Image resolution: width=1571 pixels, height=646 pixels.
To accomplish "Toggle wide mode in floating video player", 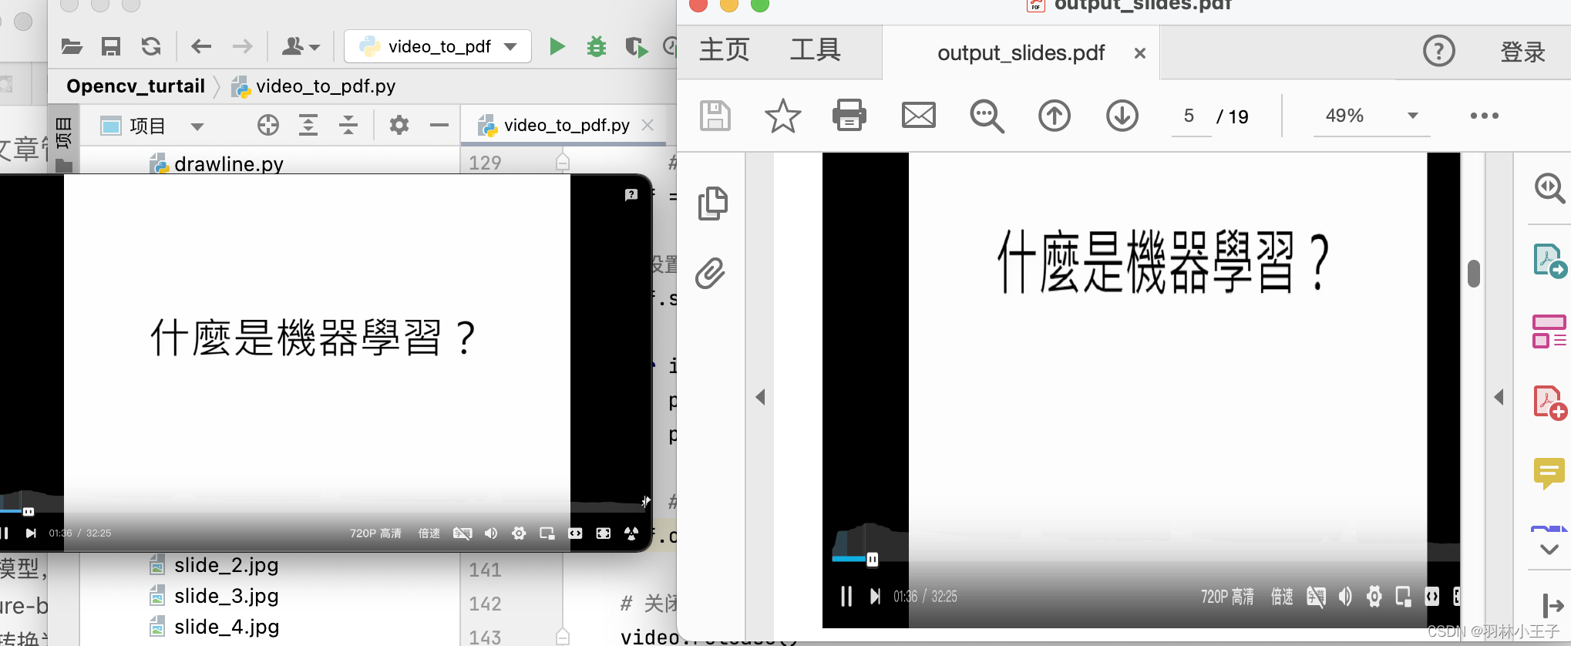I will coord(575,533).
